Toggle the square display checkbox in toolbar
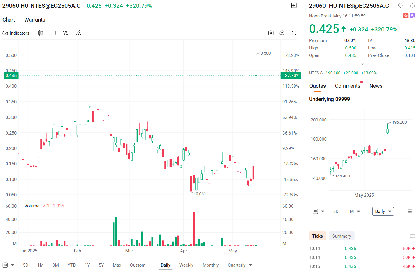This screenshot has width=419, height=272. (53, 33)
